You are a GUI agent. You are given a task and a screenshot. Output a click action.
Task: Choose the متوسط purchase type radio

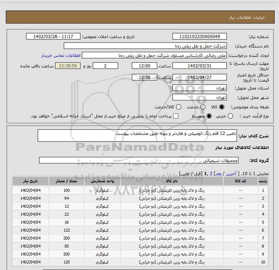pos(209,116)
